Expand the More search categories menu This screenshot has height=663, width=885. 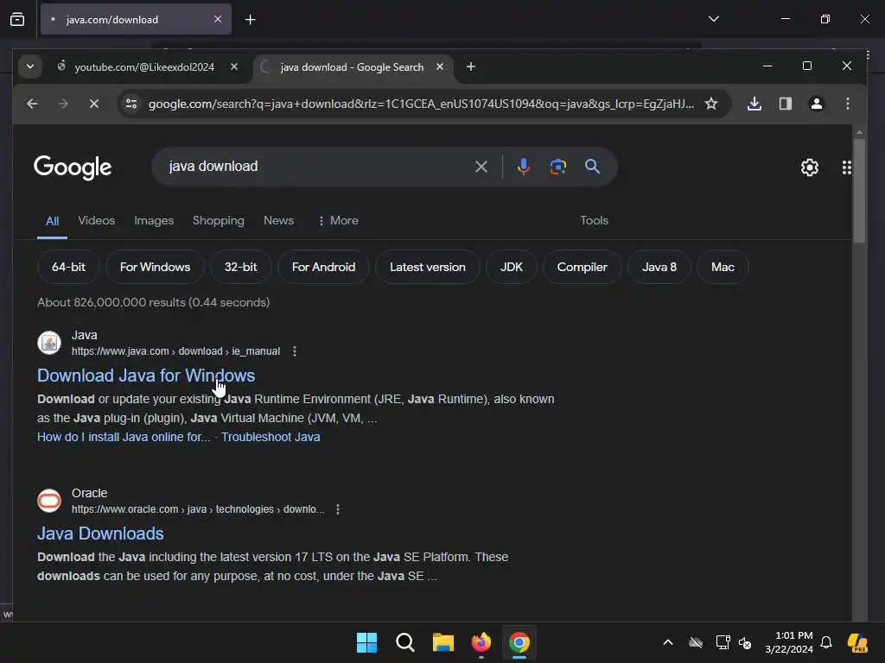[338, 220]
